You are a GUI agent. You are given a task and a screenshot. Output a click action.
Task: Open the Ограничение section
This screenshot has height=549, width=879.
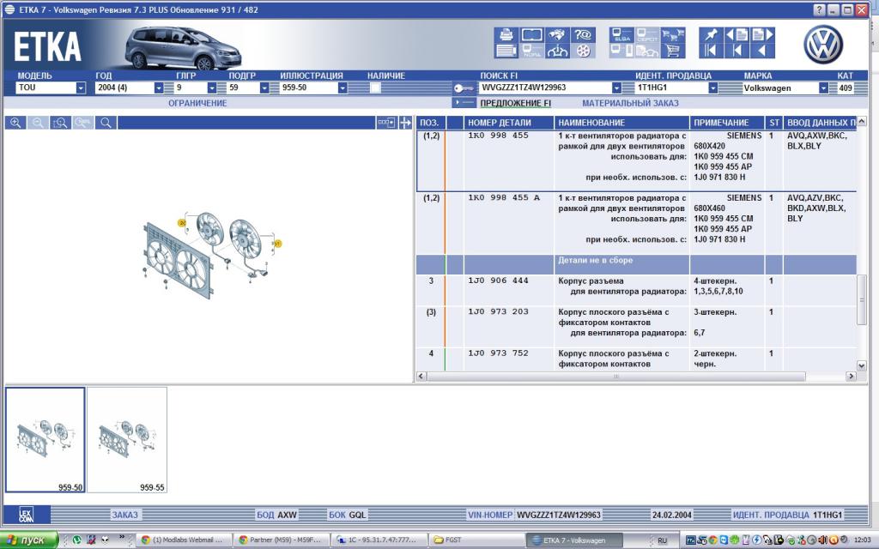pyautogui.click(x=197, y=103)
